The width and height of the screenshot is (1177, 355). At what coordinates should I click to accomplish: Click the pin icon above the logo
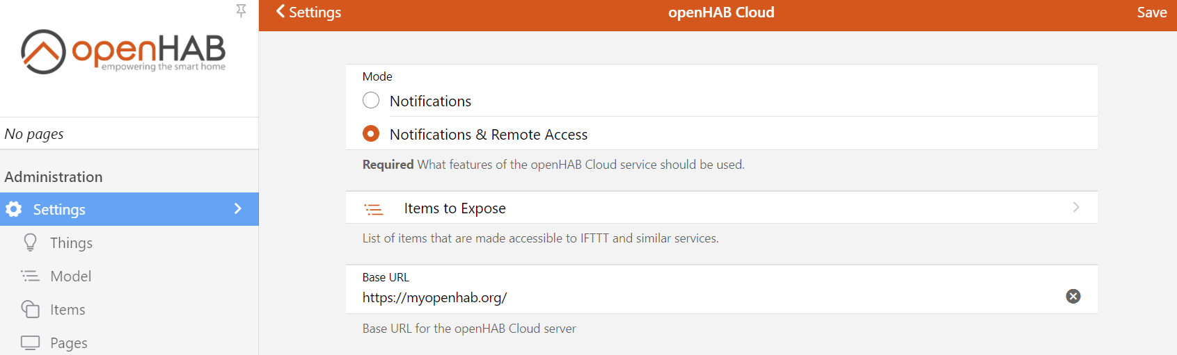[241, 10]
